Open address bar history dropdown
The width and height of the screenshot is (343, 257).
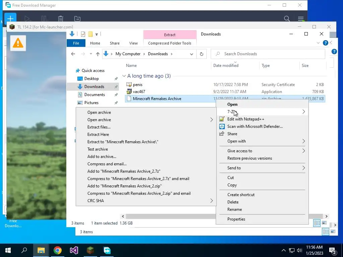pyautogui.click(x=192, y=54)
